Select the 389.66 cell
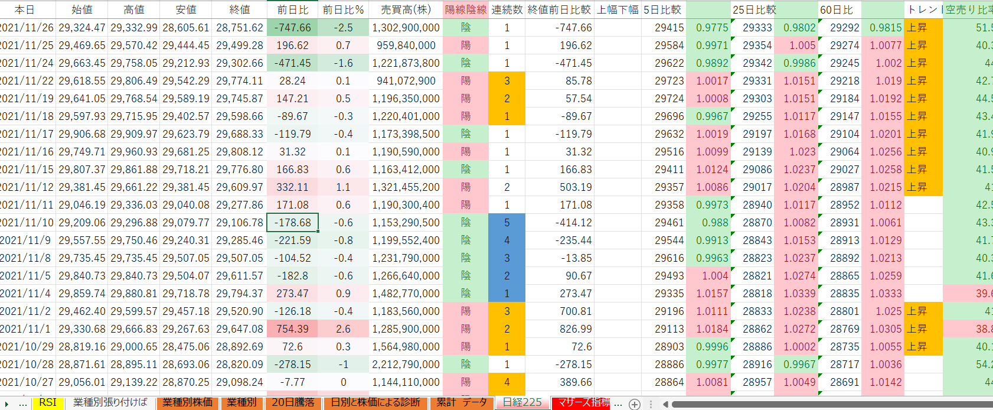 tap(559, 382)
